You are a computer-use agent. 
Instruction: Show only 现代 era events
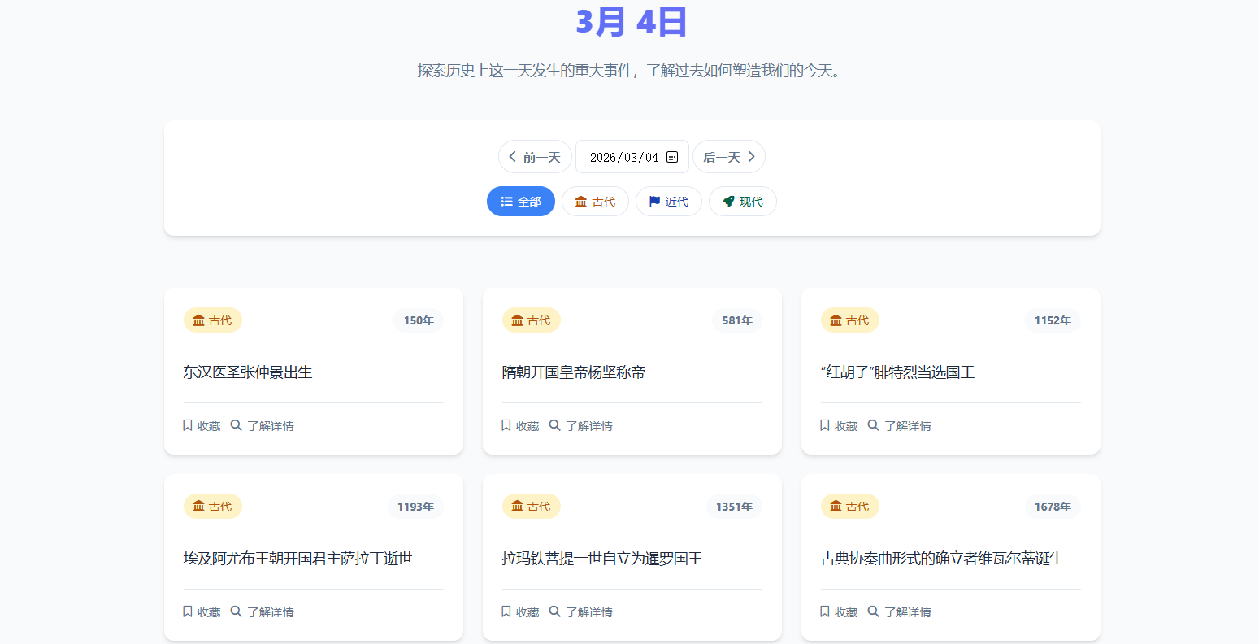[x=742, y=202]
